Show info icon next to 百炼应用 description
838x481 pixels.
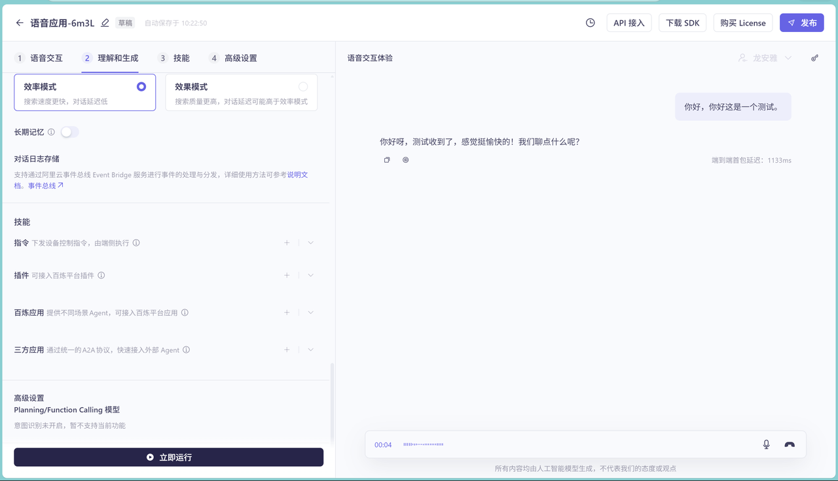coord(185,313)
